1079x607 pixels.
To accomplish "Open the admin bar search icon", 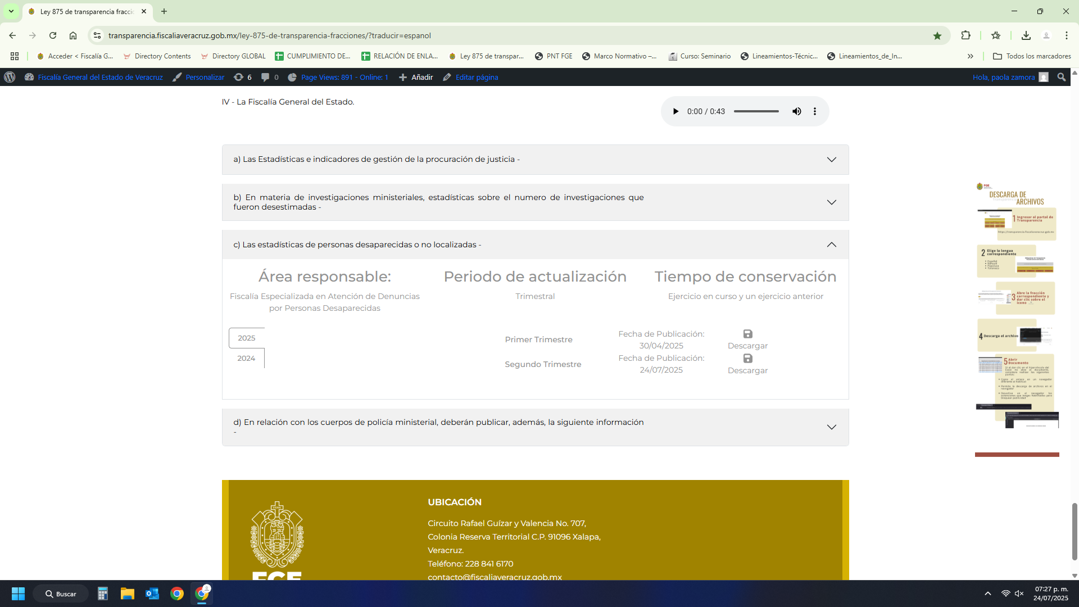I will click(x=1061, y=78).
